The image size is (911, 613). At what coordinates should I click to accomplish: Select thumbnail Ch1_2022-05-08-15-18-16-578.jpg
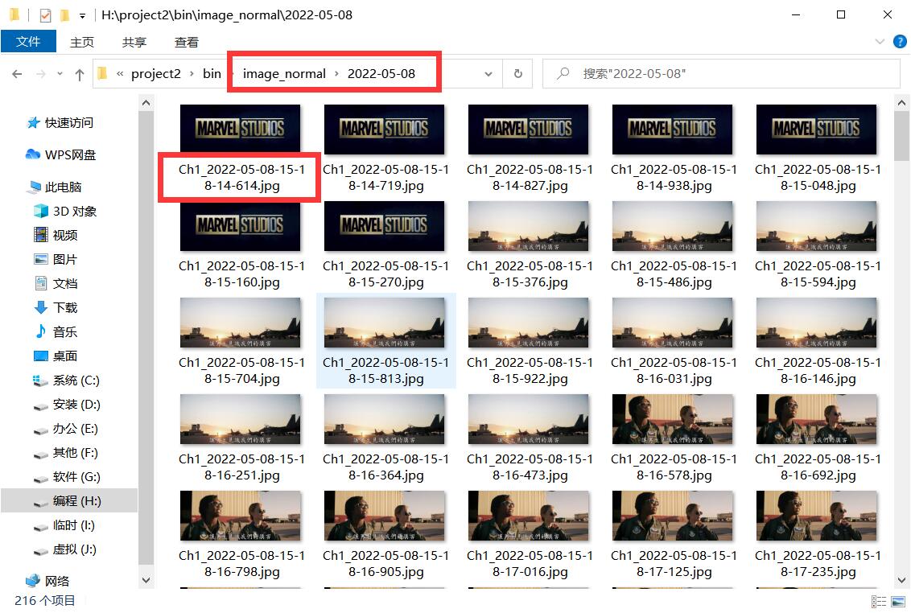click(x=673, y=418)
